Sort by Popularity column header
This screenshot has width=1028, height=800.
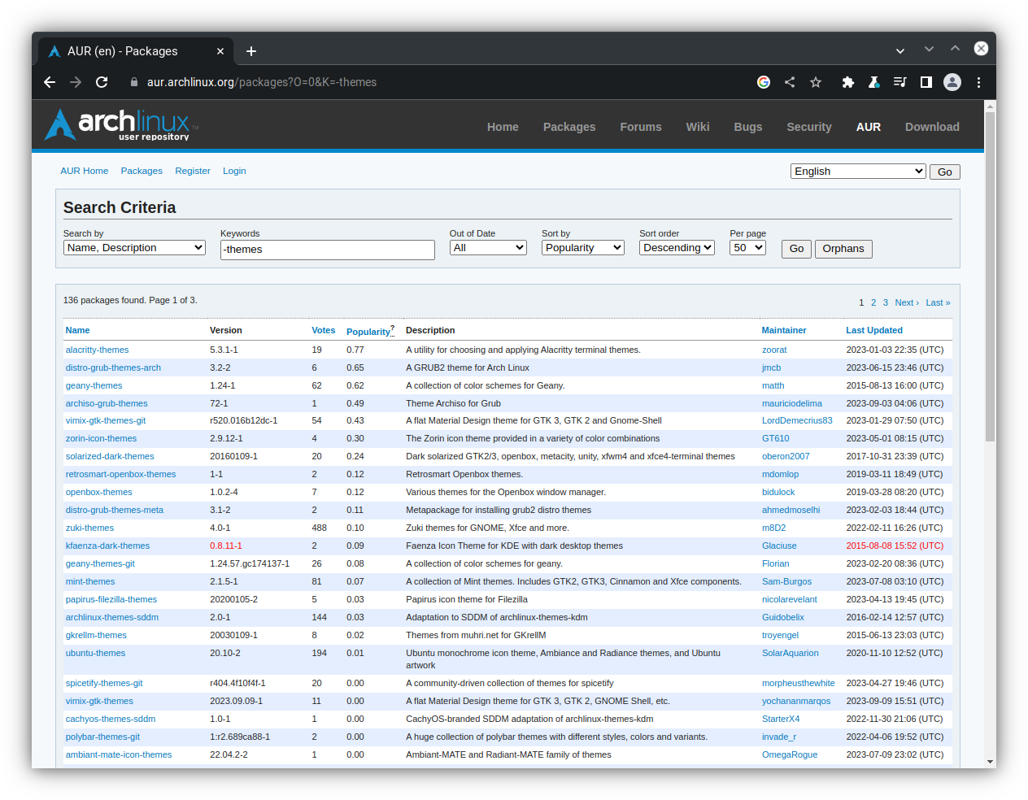368,331
